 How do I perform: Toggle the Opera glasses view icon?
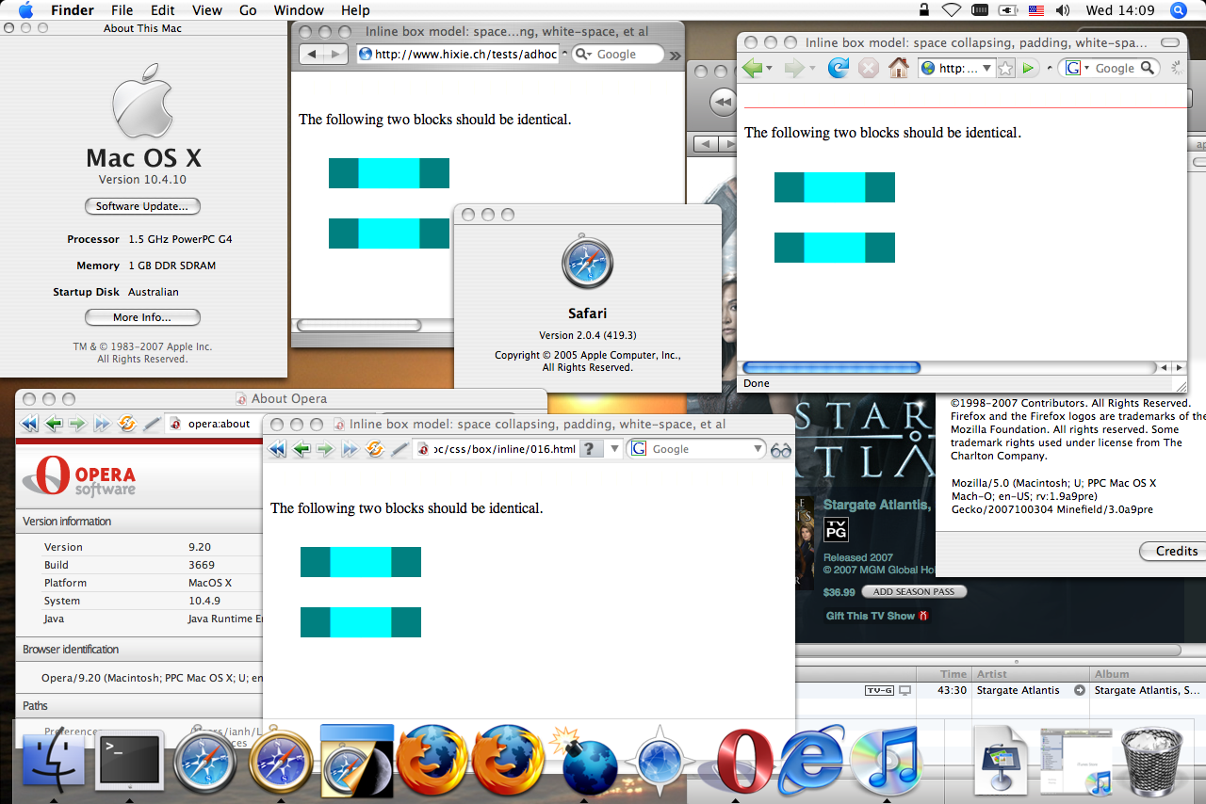tap(780, 450)
